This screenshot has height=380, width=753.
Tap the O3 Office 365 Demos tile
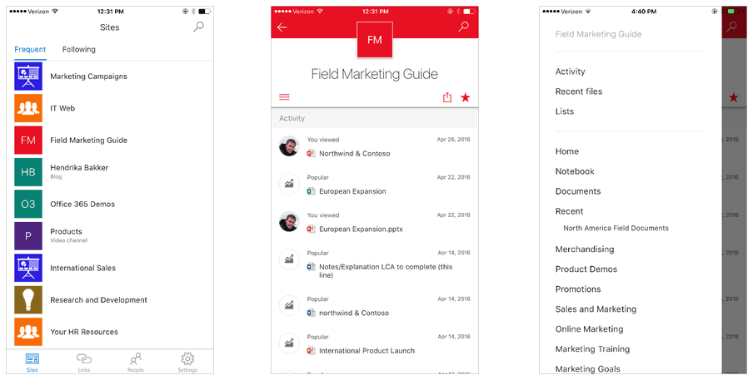[28, 205]
